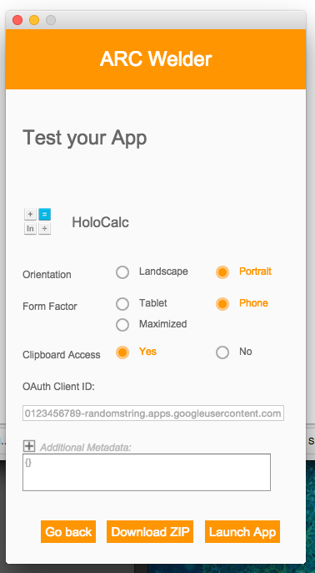Click the HoloCalc app icon
Image resolution: width=315 pixels, height=573 pixels.
click(37, 221)
